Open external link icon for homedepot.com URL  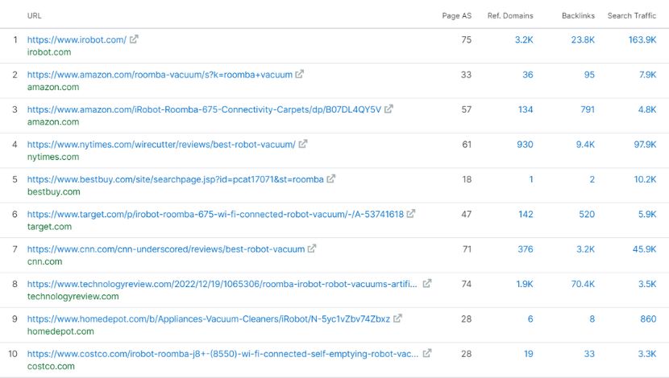pos(397,318)
